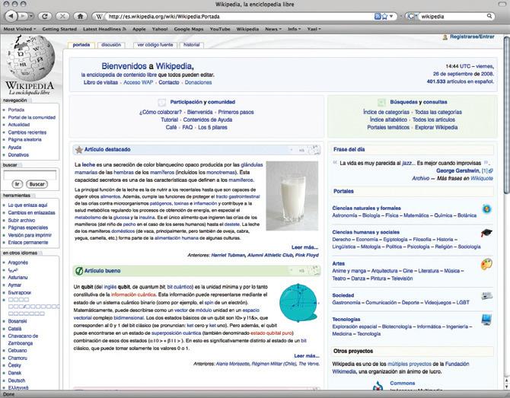510x398 pixels.
Task: Click the Ciencias naturales y formales portal icon
Action: pos(486,209)
